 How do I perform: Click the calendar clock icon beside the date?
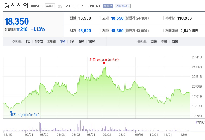60,6
